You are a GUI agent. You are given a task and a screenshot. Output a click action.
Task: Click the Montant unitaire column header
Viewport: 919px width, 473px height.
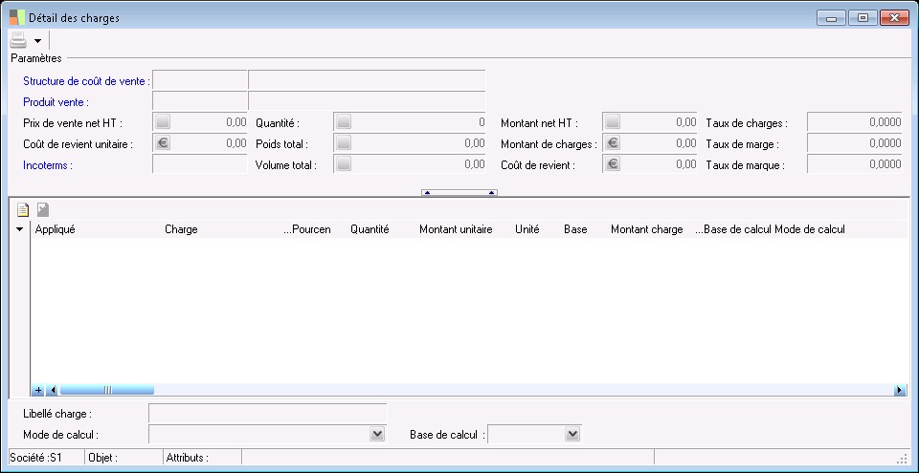point(456,229)
